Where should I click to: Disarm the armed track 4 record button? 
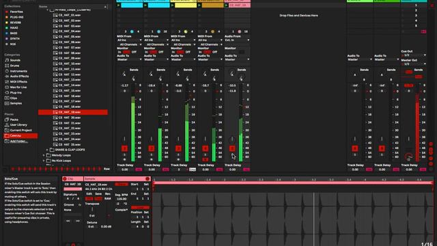pos(205,159)
